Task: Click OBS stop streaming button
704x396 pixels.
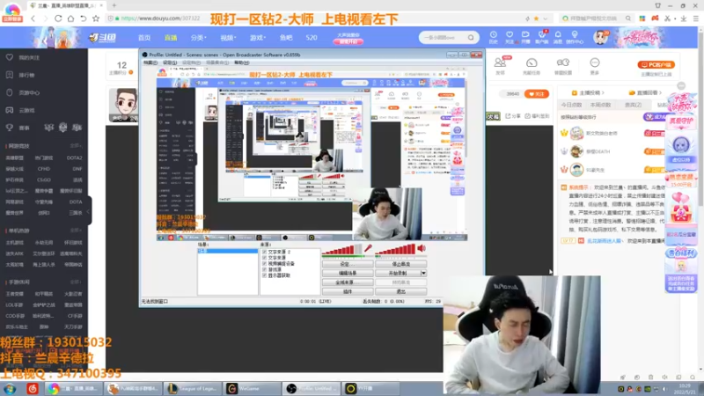Action: point(400,264)
